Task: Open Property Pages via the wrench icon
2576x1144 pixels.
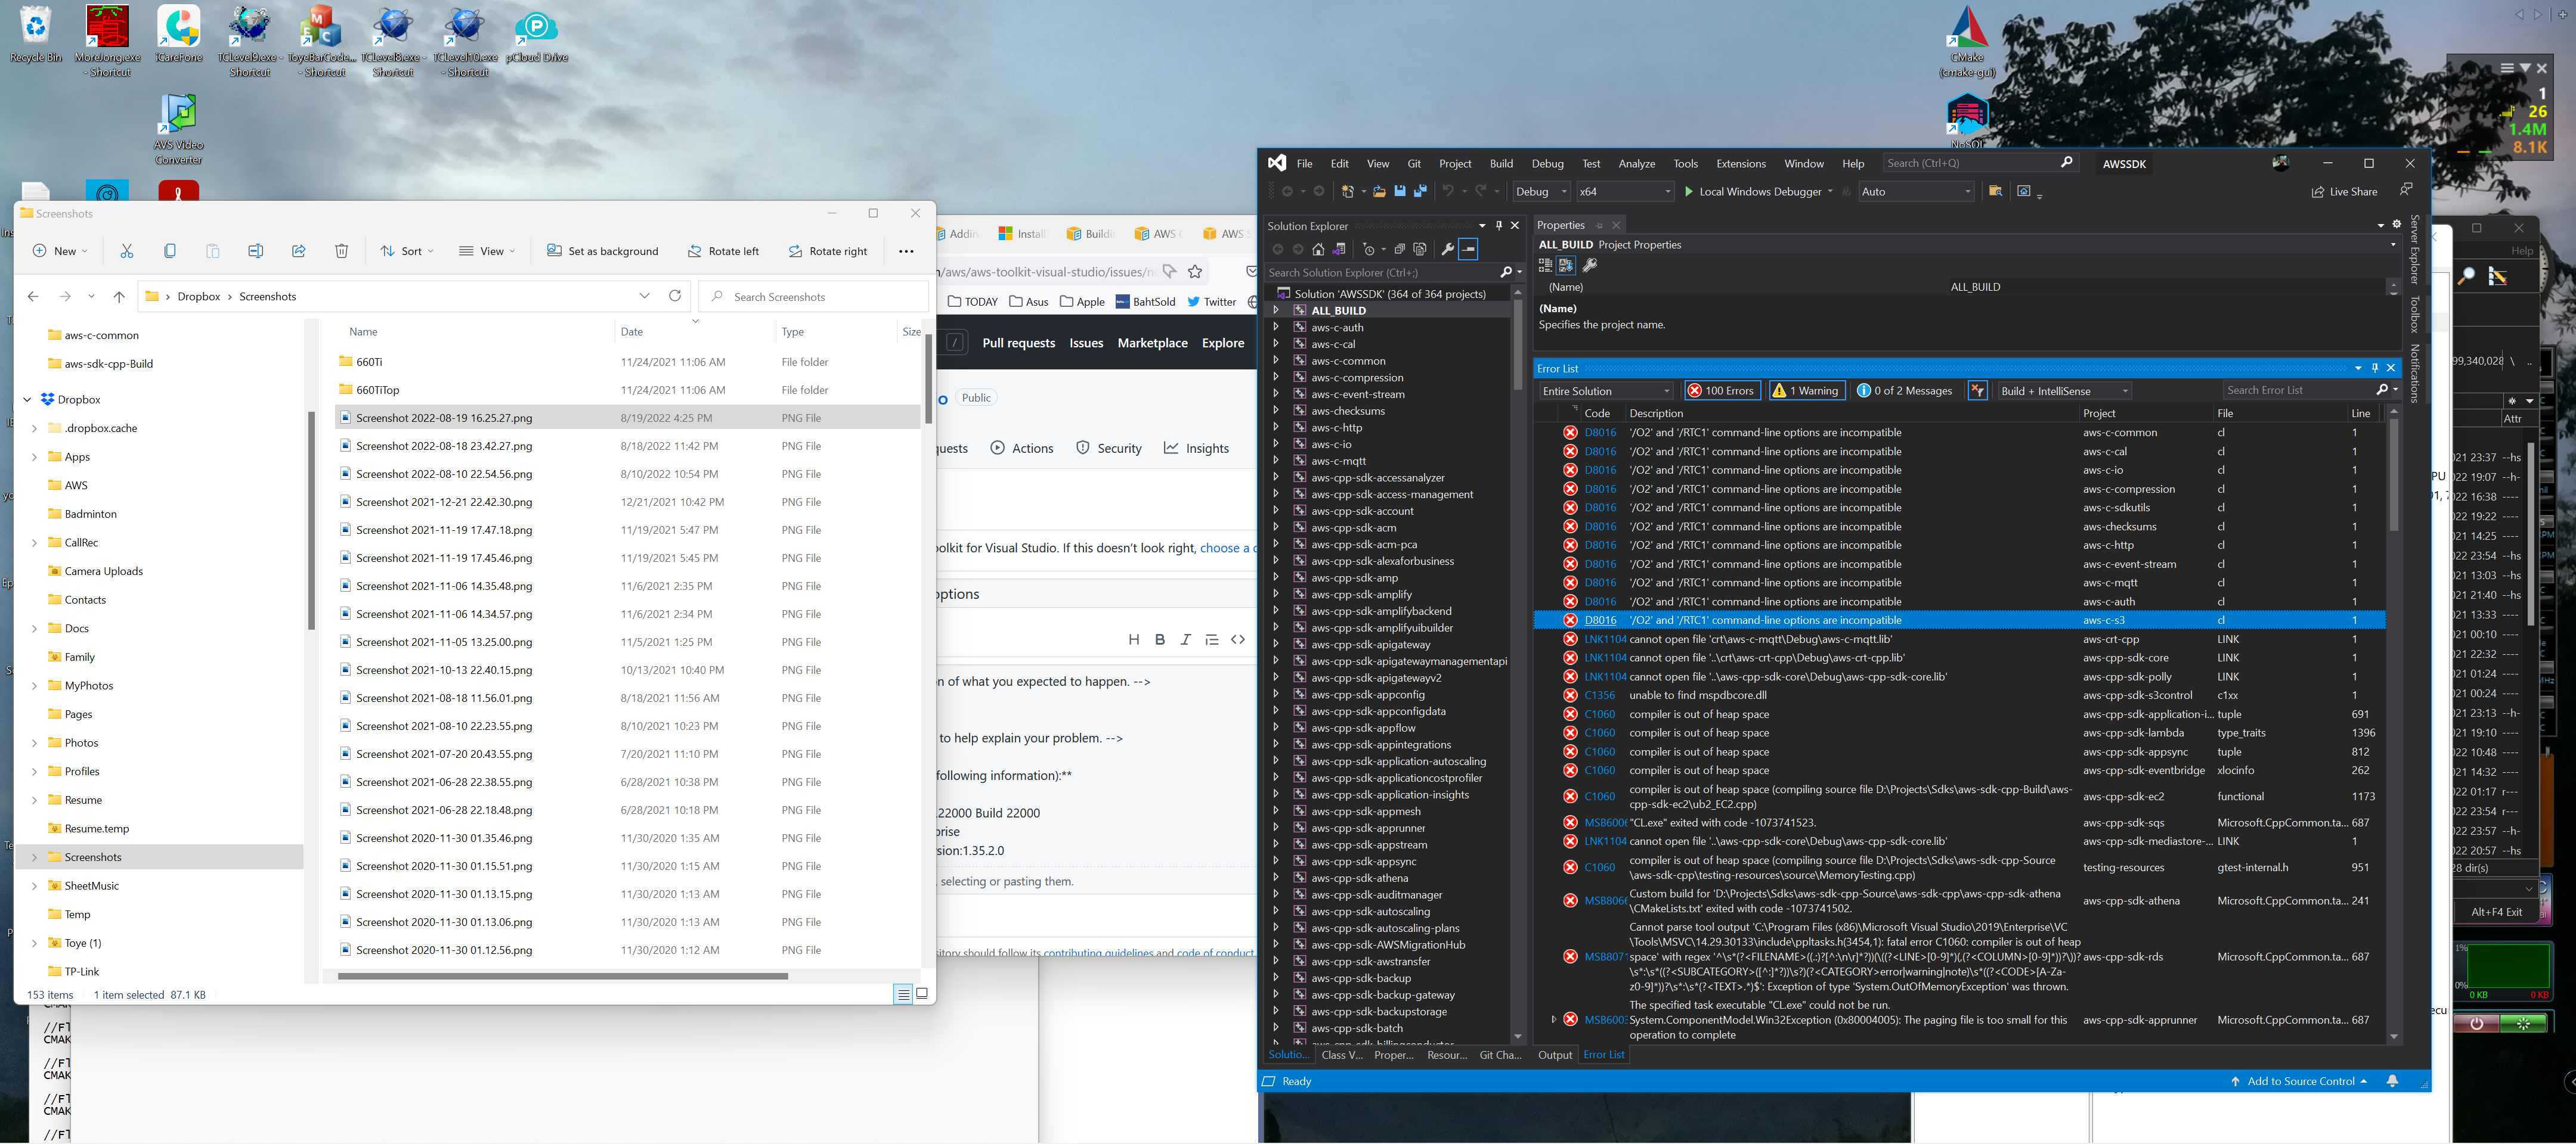Action: coord(1589,265)
